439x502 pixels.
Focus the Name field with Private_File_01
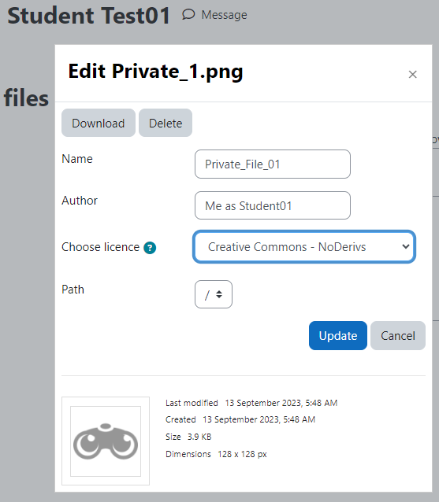click(273, 164)
